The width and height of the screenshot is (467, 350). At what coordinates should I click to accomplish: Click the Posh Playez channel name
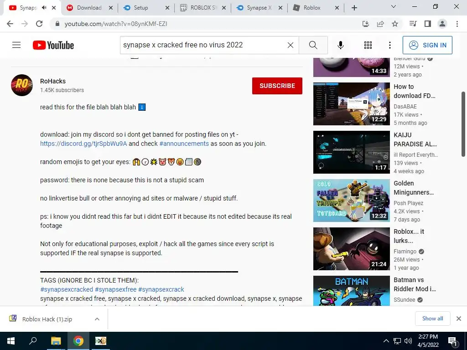(408, 203)
